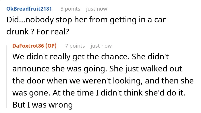This screenshot has height=113, width=201.
Task: Click the 'drunk ? For real?' line
Action: (38, 32)
